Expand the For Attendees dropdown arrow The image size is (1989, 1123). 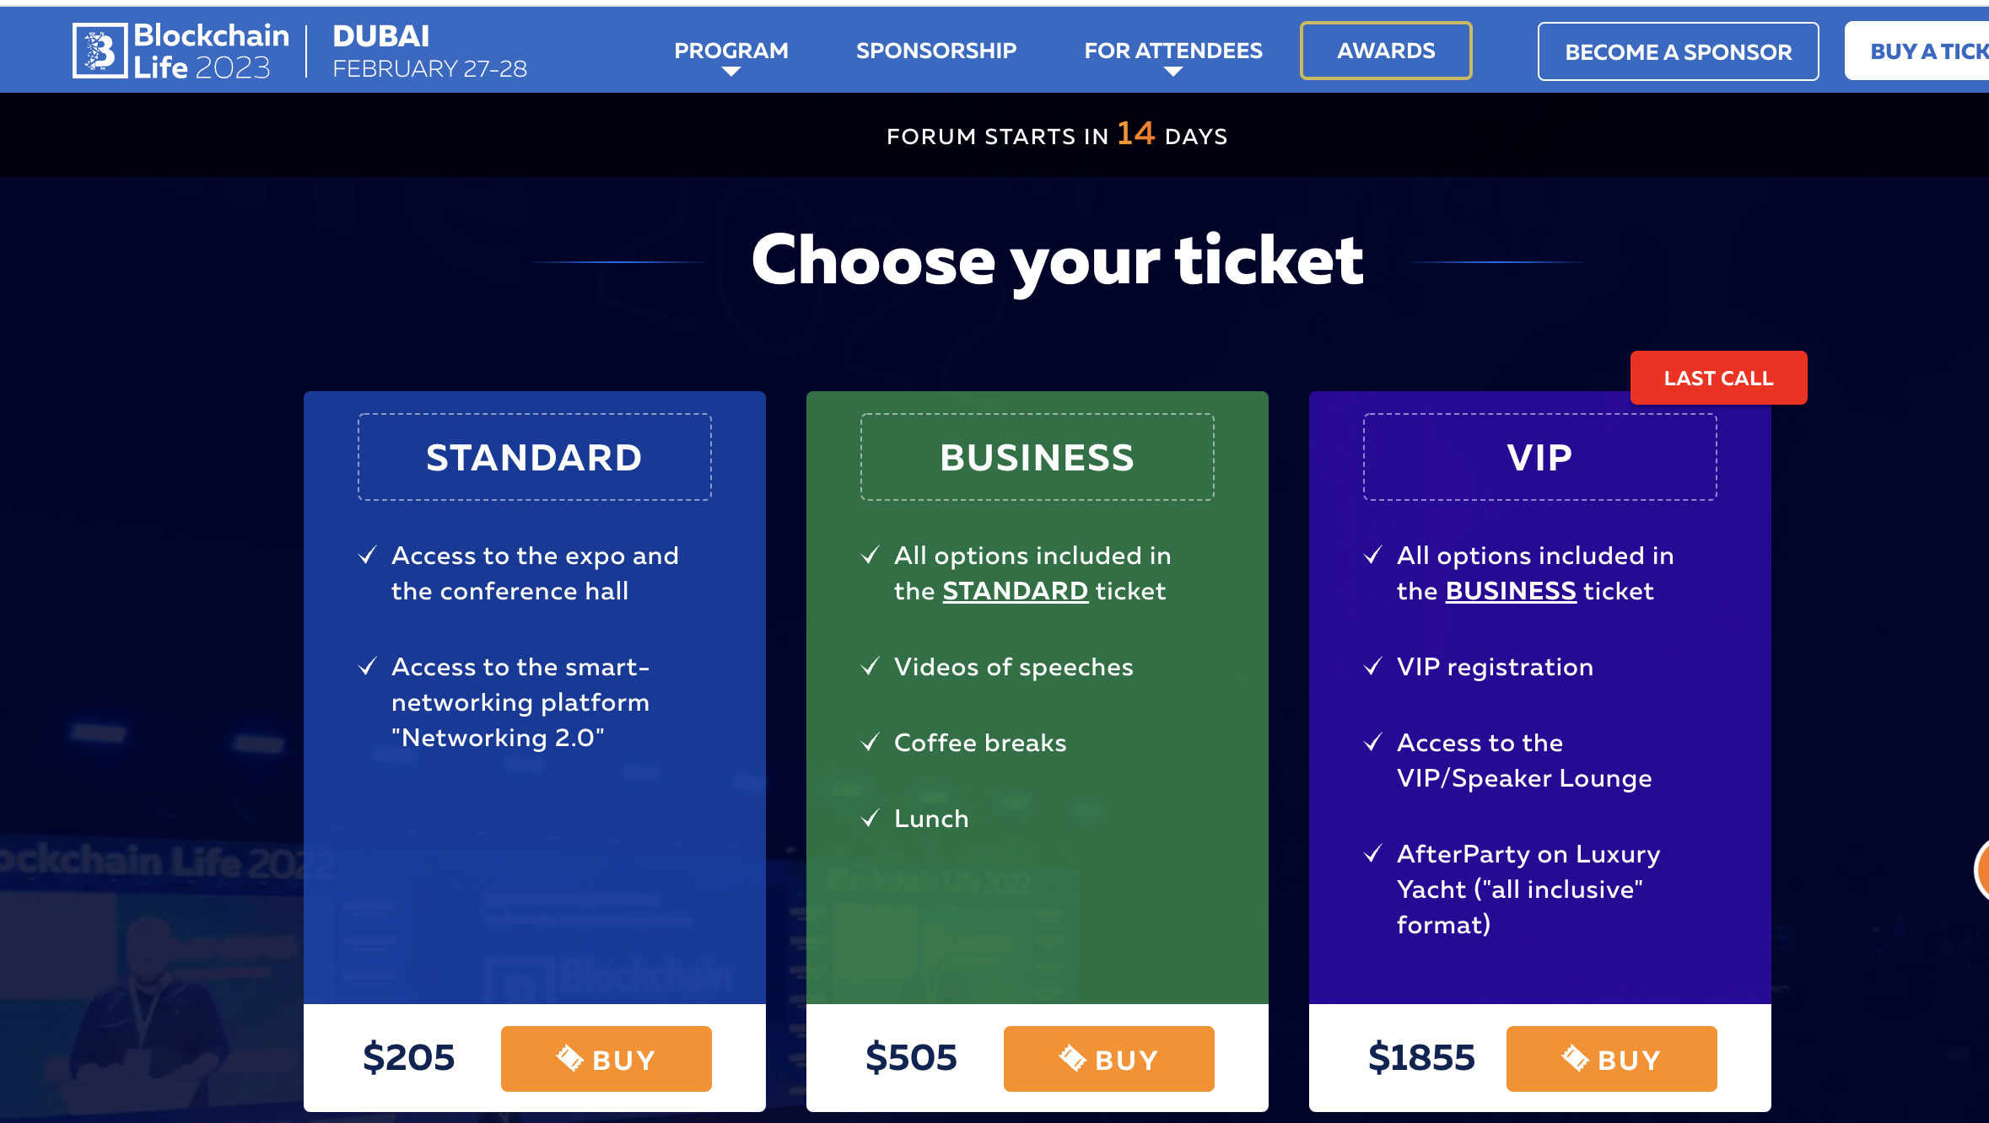(1172, 73)
